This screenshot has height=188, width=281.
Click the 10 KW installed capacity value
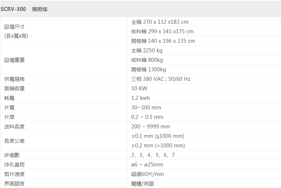(139, 89)
